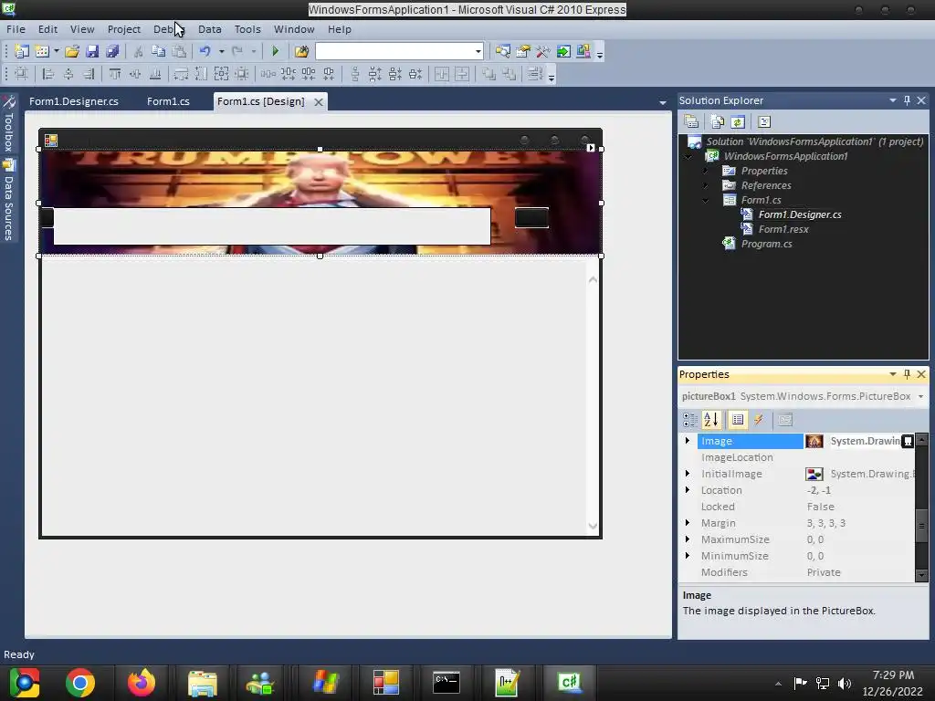Click the Center Horizontally layout icon

tap(442, 74)
